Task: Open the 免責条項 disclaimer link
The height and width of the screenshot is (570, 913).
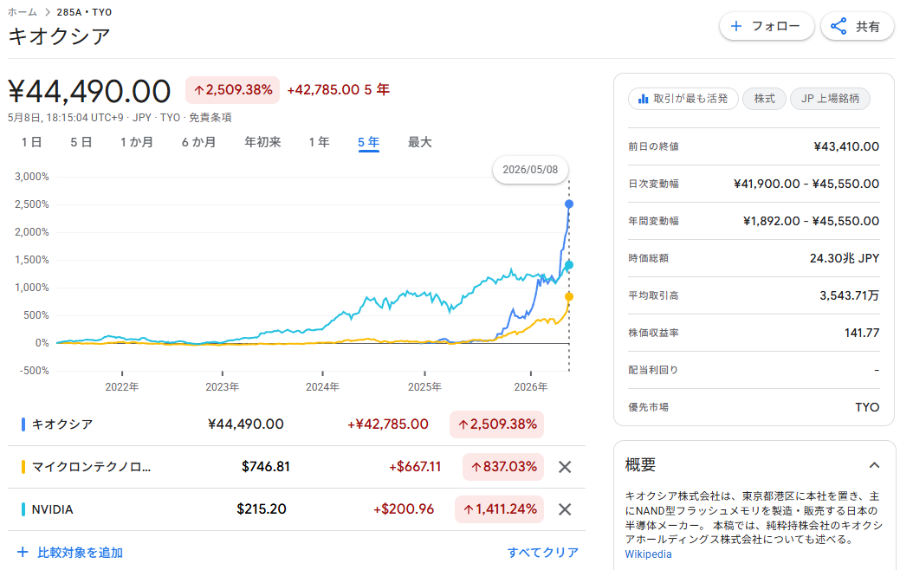Action: tap(210, 118)
